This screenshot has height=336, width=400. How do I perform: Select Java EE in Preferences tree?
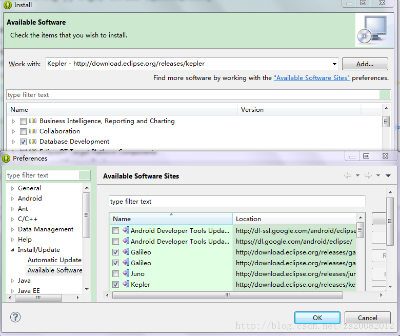click(29, 290)
